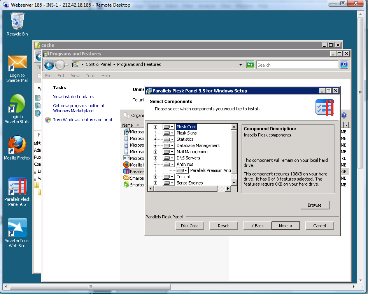Open SmarterTools Web Site desktop shortcut
Viewport: 368px width, 294px height.
point(17,233)
